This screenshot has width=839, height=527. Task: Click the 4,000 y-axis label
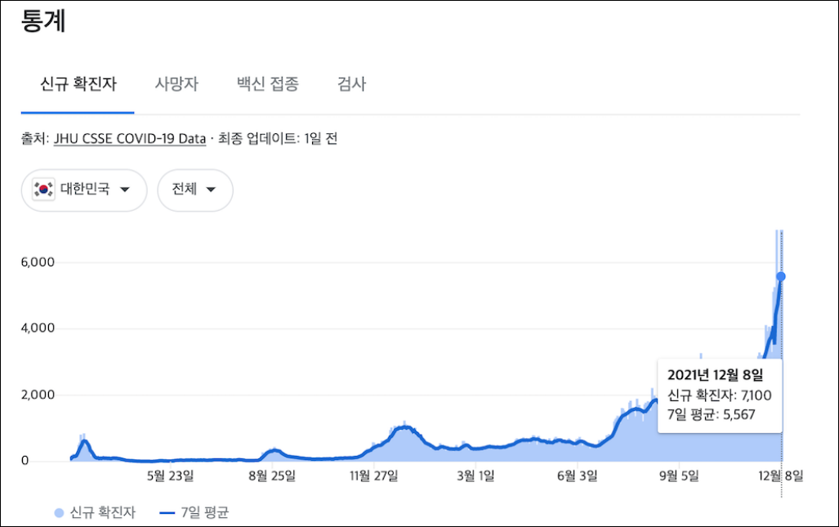[38, 328]
